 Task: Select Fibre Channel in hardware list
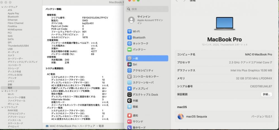pos(15,23)
